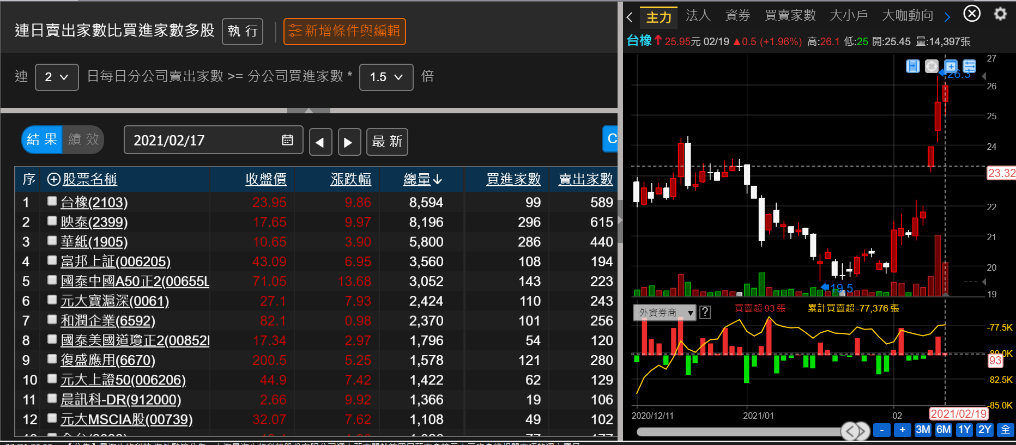
Task: Click the help question mark beside 外資券商
Action: [705, 312]
